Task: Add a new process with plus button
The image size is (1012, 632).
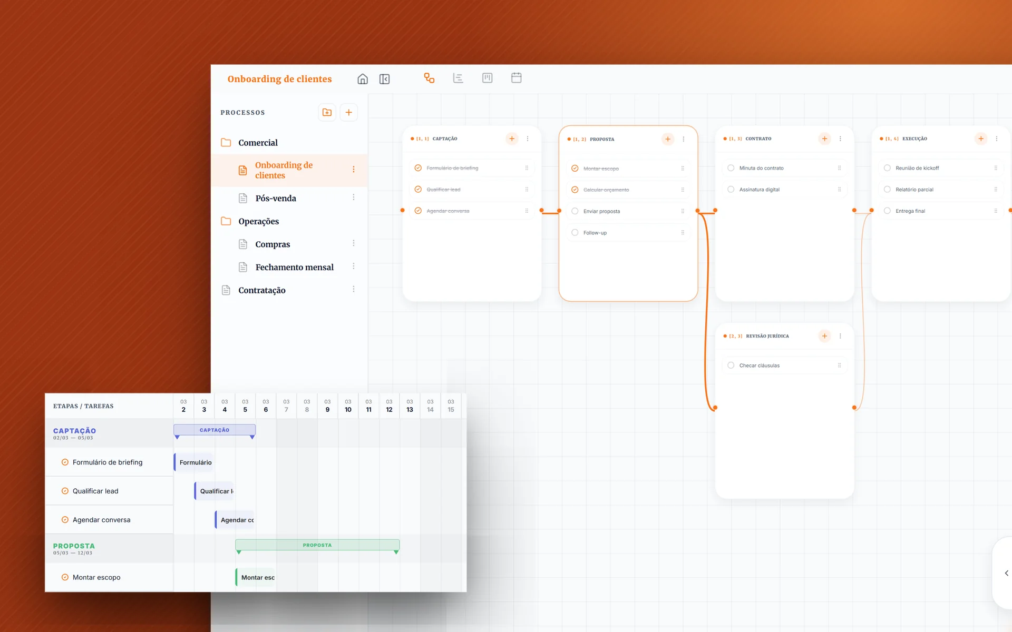Action: tap(349, 112)
